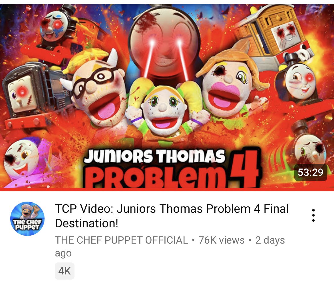Open the three-dot more options menu
The width and height of the screenshot is (334, 299).
(x=313, y=215)
